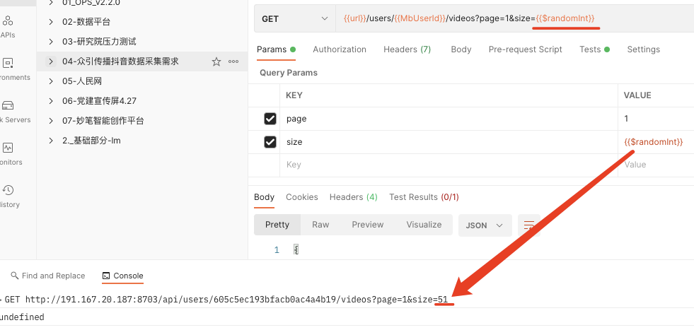Click the page key cell

coord(449,119)
